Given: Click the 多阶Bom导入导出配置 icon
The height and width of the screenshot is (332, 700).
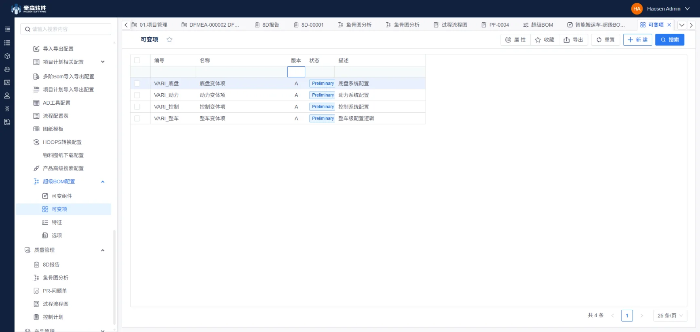Looking at the screenshot, I should (36, 76).
